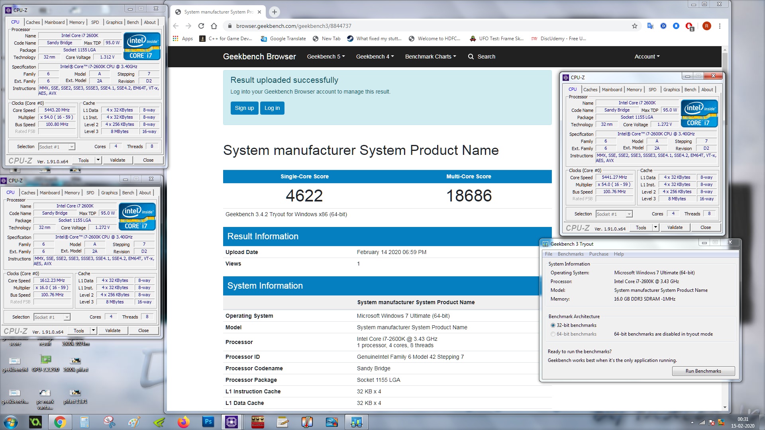
Task: Open SPD tab in top-left CPU-Z
Action: [95, 22]
